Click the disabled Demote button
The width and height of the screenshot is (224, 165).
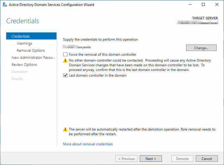[182, 159]
